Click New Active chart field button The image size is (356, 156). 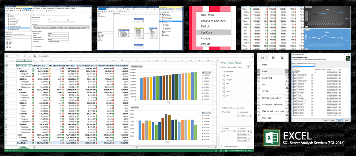(x=135, y=107)
